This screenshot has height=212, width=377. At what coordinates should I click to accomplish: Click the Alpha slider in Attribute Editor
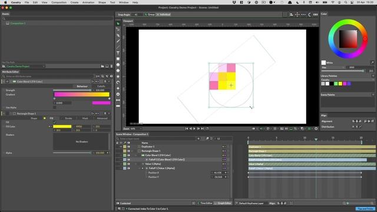(72, 153)
